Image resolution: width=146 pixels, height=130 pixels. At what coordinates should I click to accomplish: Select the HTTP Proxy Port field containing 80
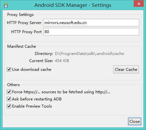tap(91, 32)
